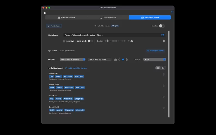Click the Start wizard button

(x=53, y=26)
